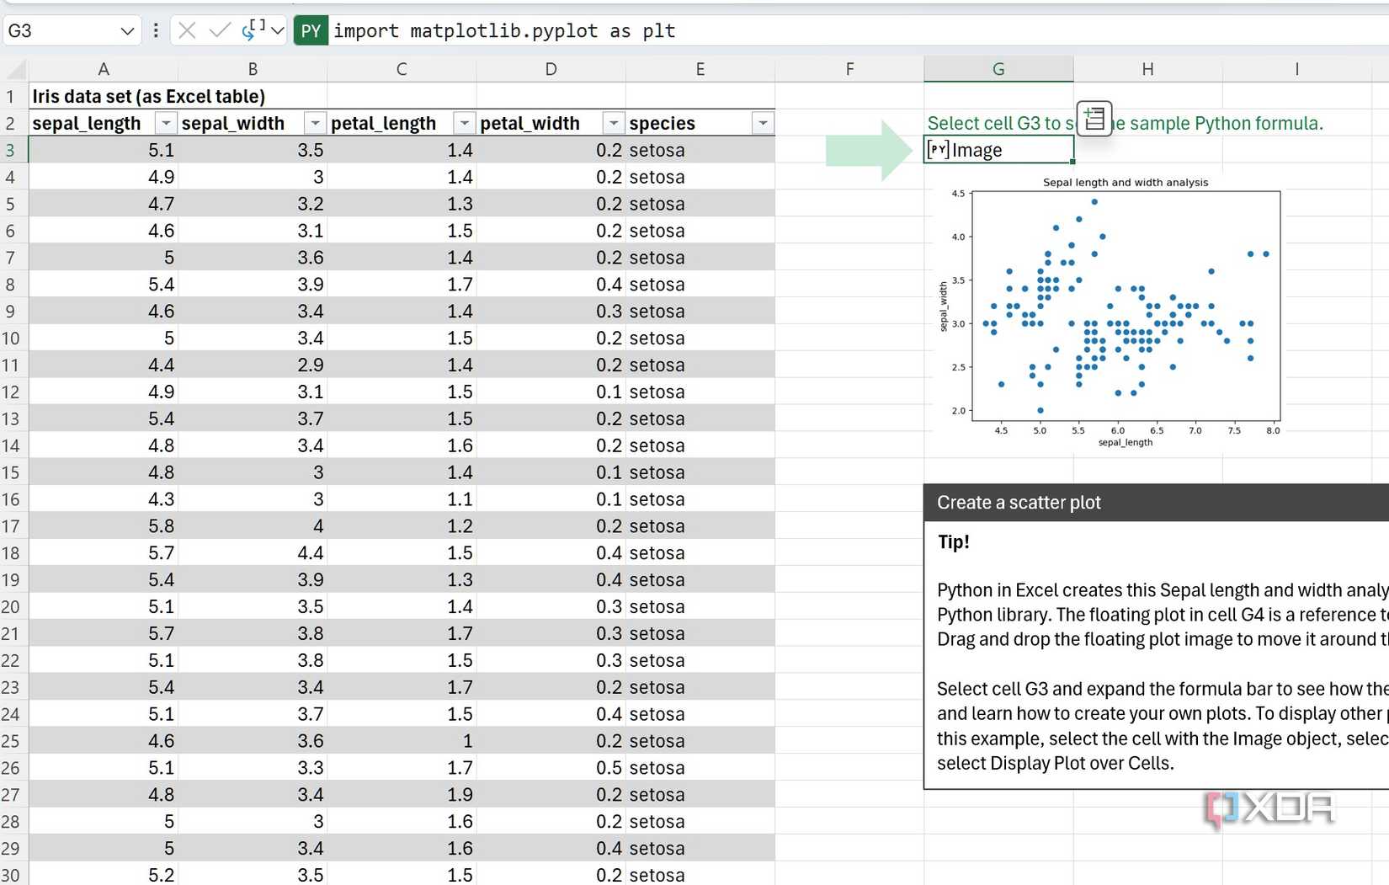Click the floating insert-data icon above cell G3
Image resolution: width=1389 pixels, height=885 pixels.
pyautogui.click(x=1094, y=119)
